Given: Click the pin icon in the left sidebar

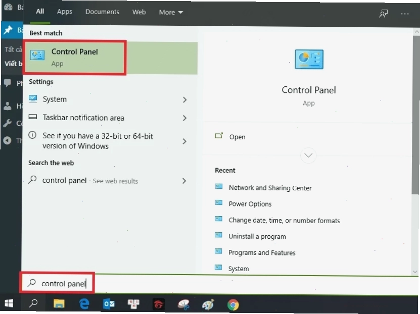Looking at the screenshot, I should coord(8,30).
